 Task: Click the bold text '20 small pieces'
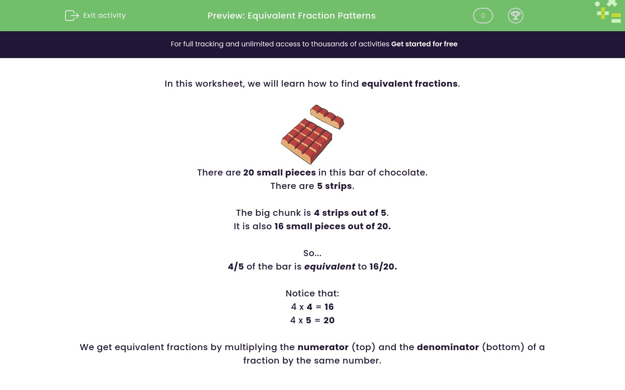(x=280, y=172)
